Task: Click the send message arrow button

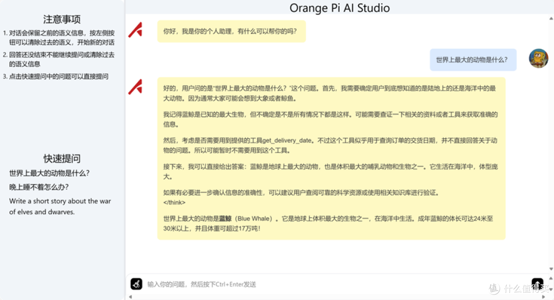Action: pyautogui.click(x=538, y=284)
